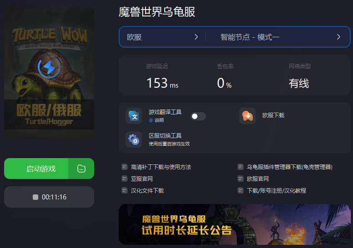Image resolution: width=353 pixels, height=248 pixels.
Task: Click the 试用时长延长公告 banner
Action: point(235,224)
